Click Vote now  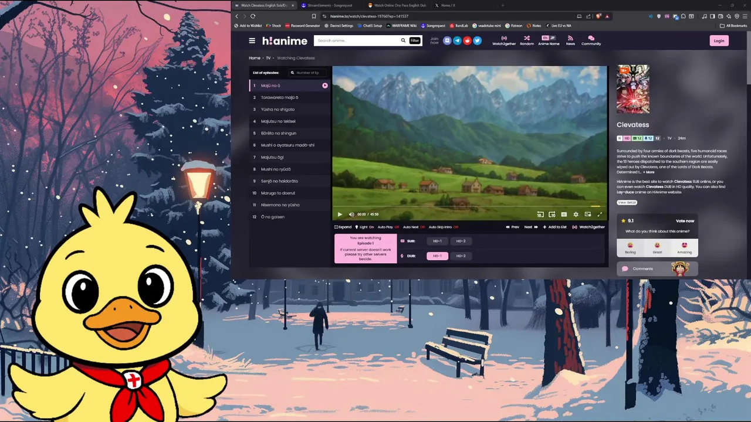pos(685,221)
